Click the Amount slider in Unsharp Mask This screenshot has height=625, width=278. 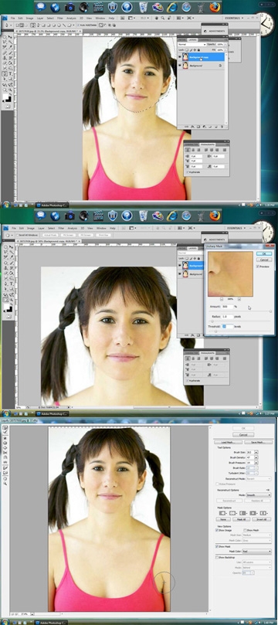(x=240, y=311)
